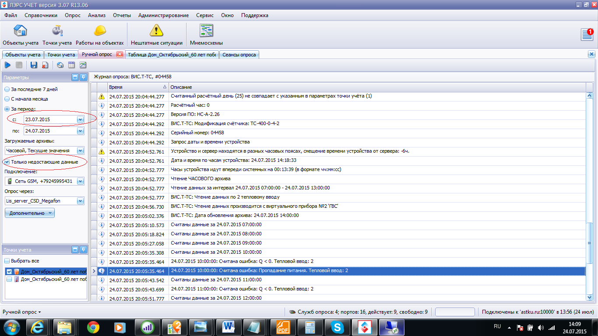The height and width of the screenshot is (336, 598).
Task: Click the log vertical scrollbar thumb
Action: pos(589,243)
